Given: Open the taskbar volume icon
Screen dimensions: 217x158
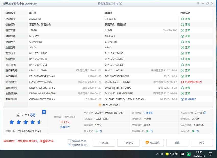Looking at the screenshot, I should [162, 154].
